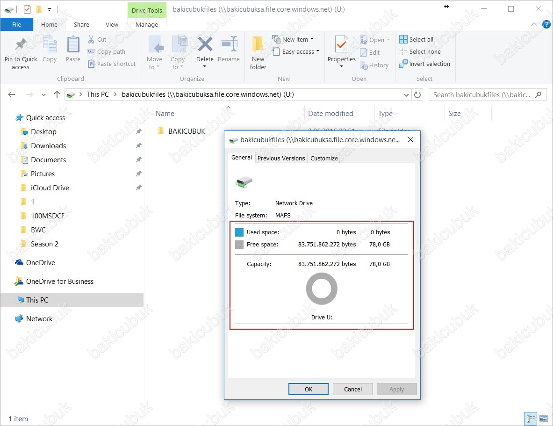The image size is (553, 426).
Task: Click Select all in ribbon
Action: [x=417, y=40]
